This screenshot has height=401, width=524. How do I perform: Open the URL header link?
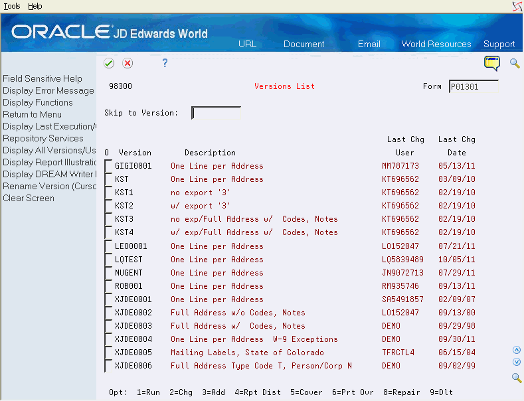pos(247,44)
